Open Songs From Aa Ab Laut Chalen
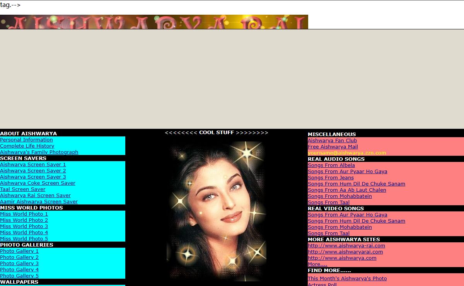 click(x=347, y=190)
